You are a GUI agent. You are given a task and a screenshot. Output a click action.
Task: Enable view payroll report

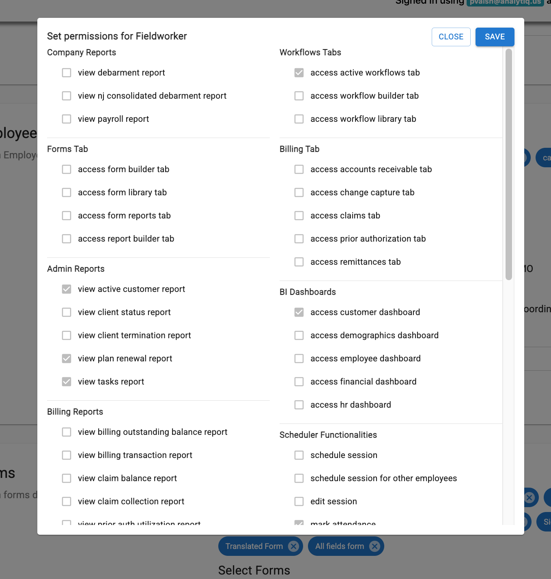67,119
